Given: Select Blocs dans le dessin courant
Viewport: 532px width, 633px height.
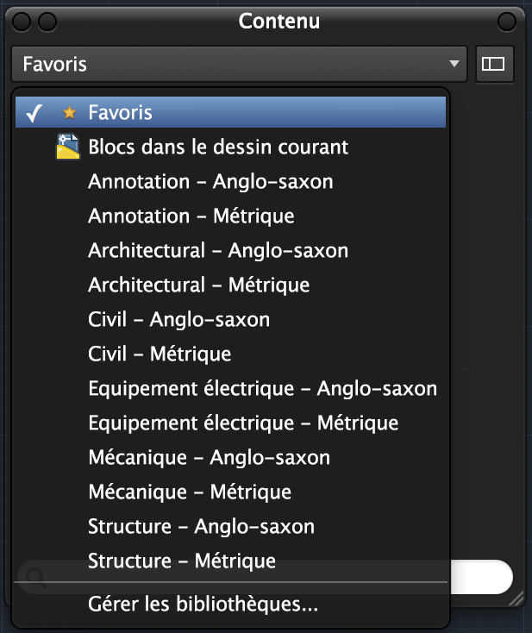Looking at the screenshot, I should (x=217, y=147).
